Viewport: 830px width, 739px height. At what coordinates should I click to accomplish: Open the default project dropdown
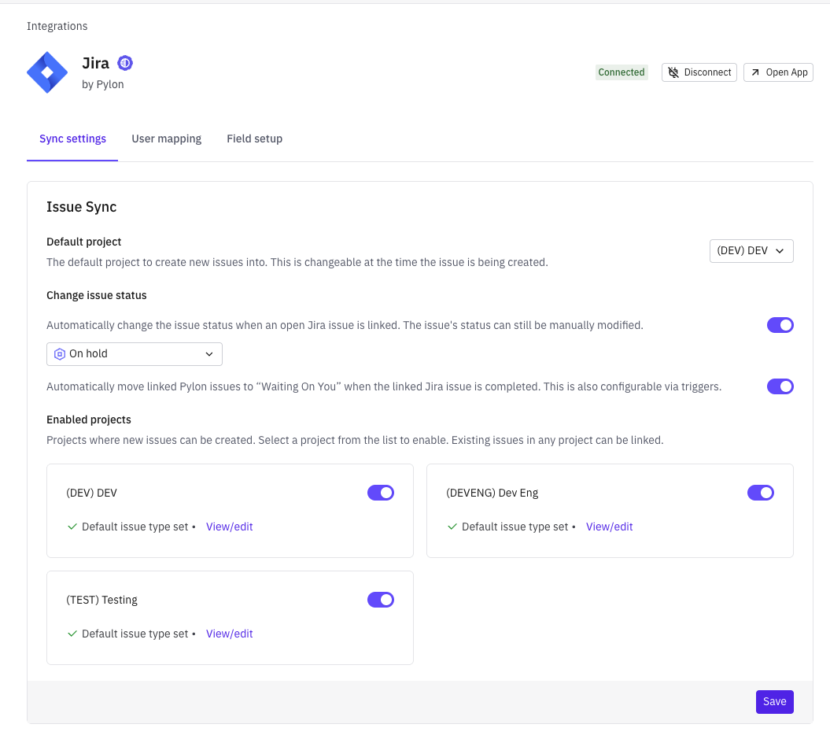click(751, 251)
